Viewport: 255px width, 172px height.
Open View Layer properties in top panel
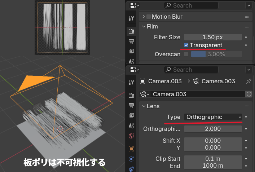click(x=131, y=52)
